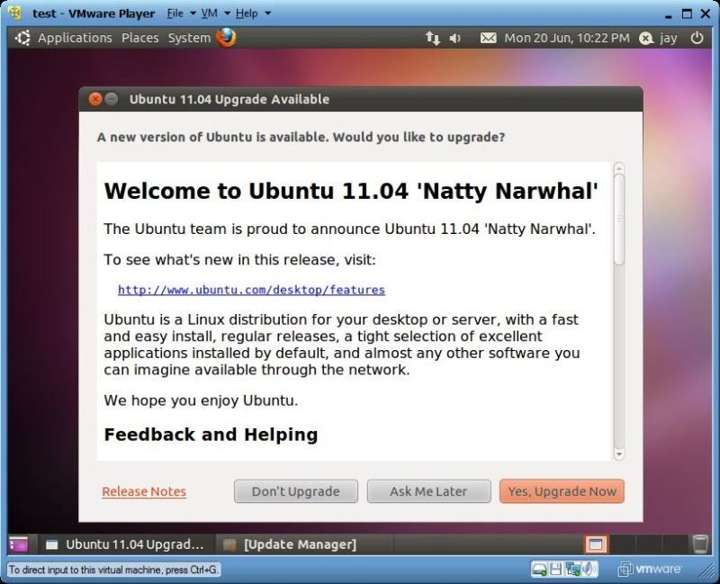This screenshot has width=720, height=584.
Task: Click the vmware logo in status bar
Action: point(649,570)
